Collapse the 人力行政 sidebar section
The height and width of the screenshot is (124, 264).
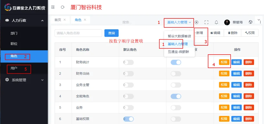click(42, 20)
